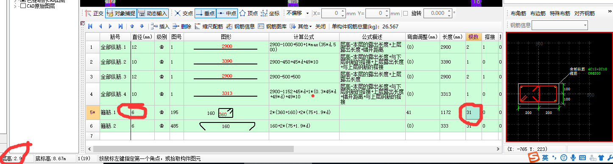Enable 交点 intersection snap

click(183, 14)
